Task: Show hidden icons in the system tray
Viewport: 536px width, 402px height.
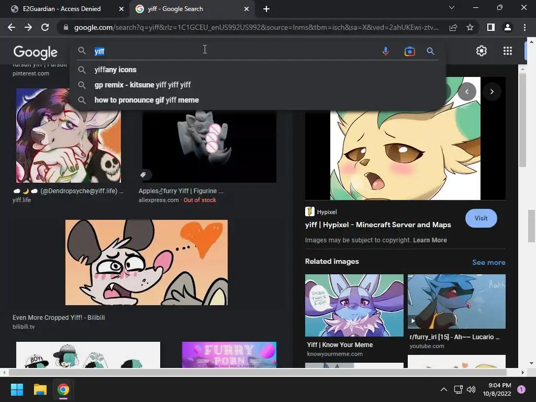Action: pyautogui.click(x=444, y=389)
